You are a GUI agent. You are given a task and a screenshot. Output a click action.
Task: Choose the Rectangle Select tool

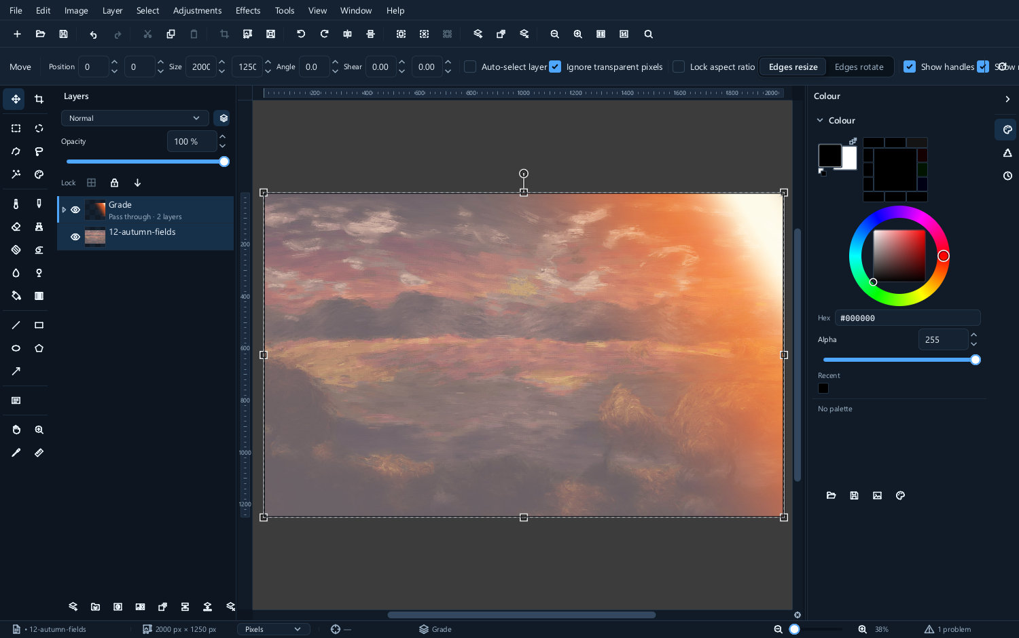[x=16, y=128]
